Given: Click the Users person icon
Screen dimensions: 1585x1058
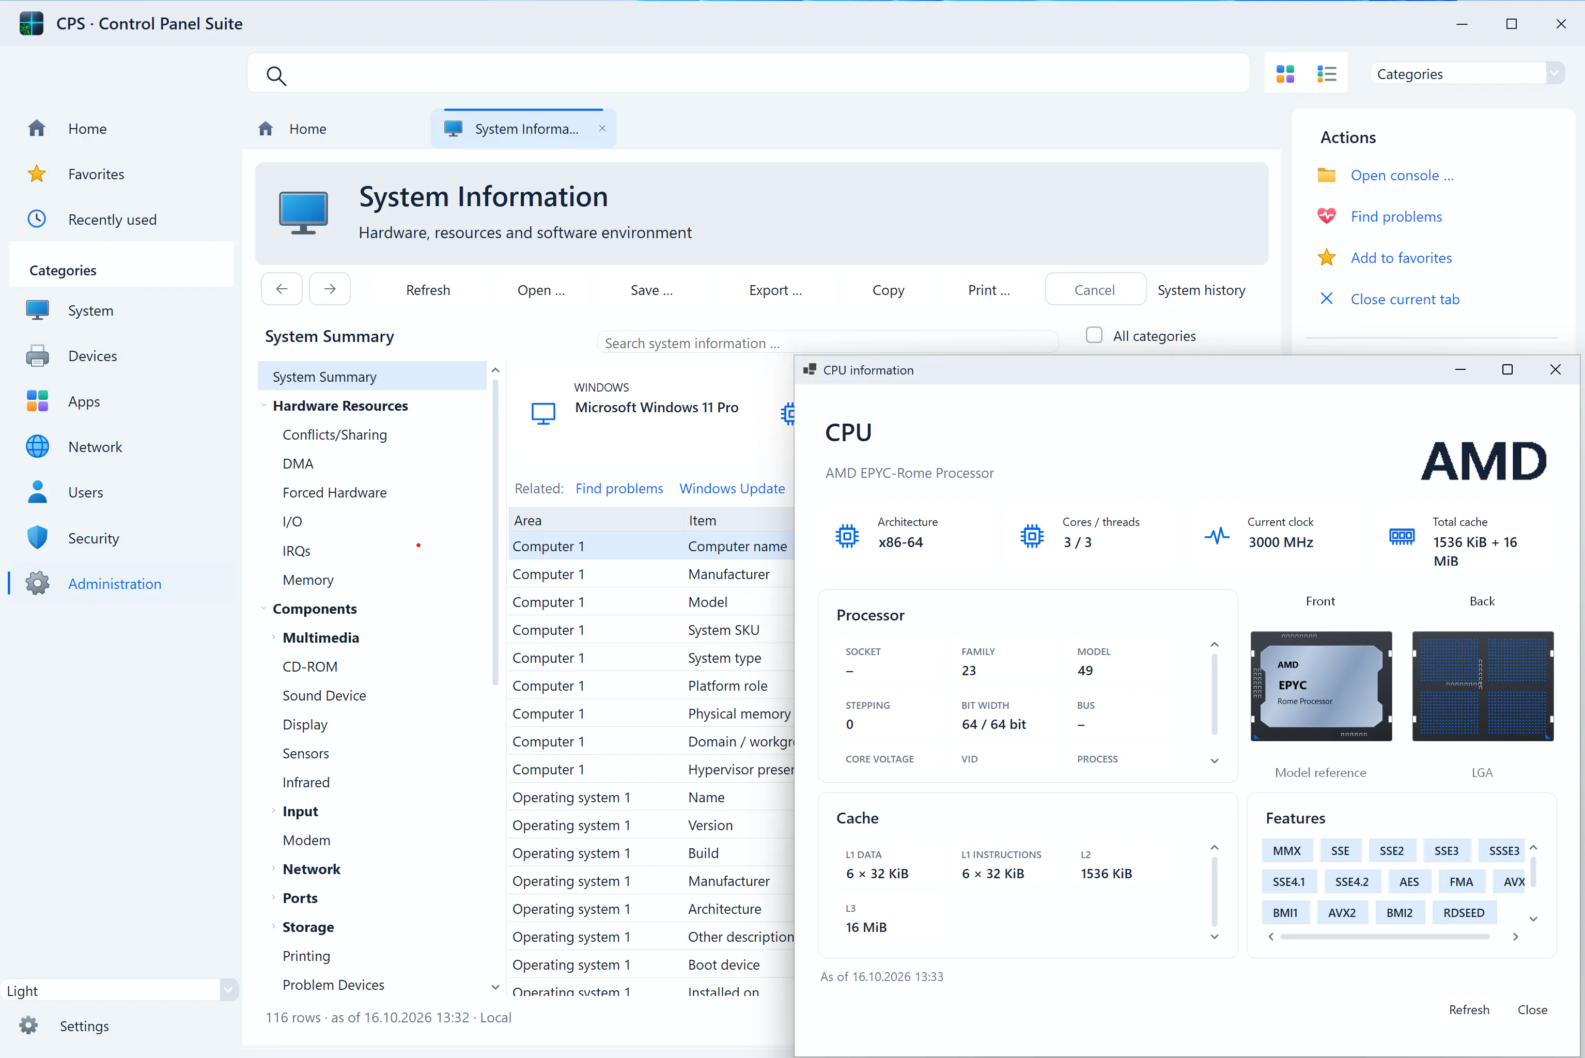Looking at the screenshot, I should pos(37,492).
